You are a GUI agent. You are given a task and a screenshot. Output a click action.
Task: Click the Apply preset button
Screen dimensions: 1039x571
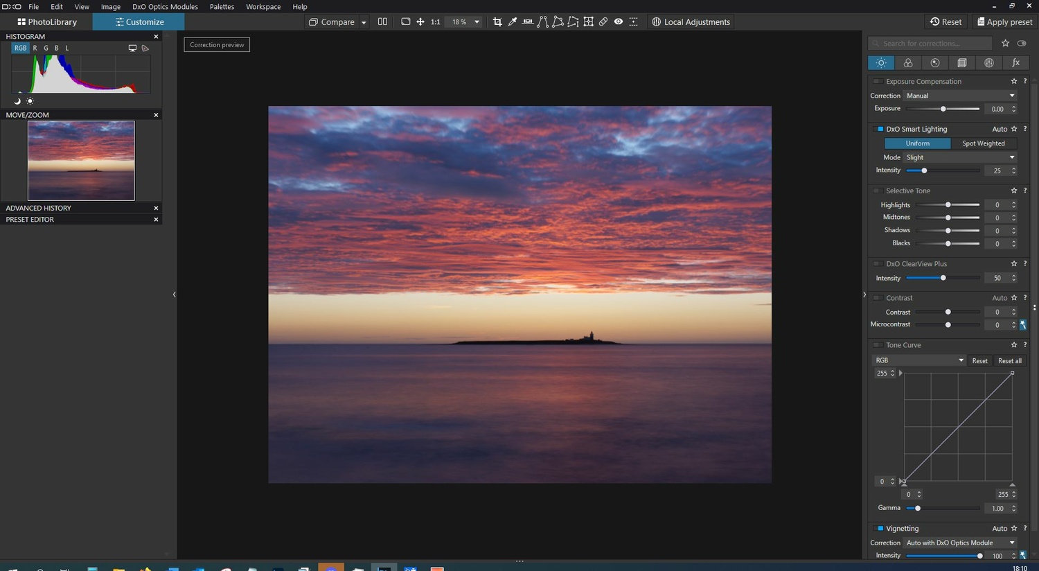1004,22
